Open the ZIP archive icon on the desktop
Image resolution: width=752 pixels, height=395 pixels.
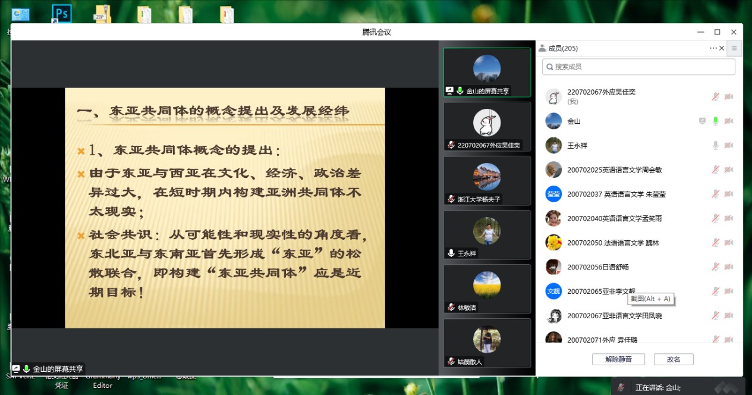coord(102,14)
